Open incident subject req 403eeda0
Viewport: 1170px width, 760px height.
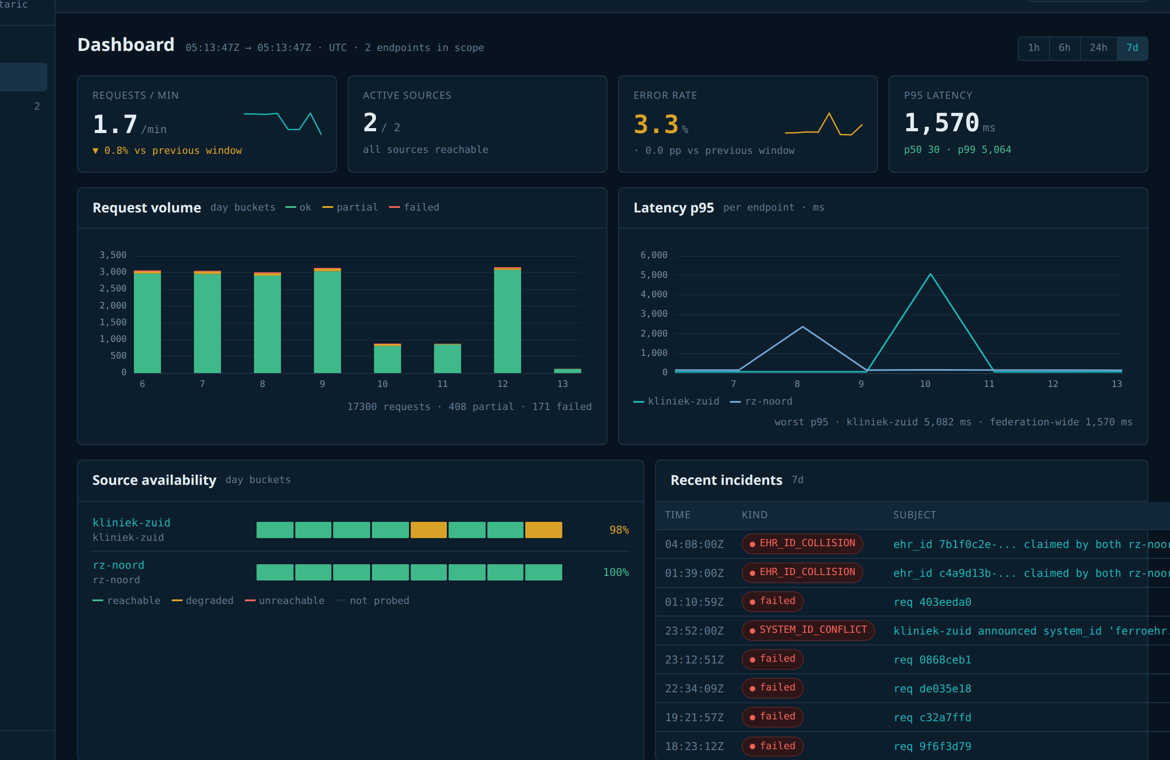click(x=932, y=602)
